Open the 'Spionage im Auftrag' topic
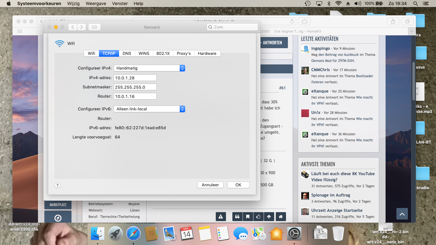Screen dimensions: 436x245 pyautogui.click(x=331, y=195)
